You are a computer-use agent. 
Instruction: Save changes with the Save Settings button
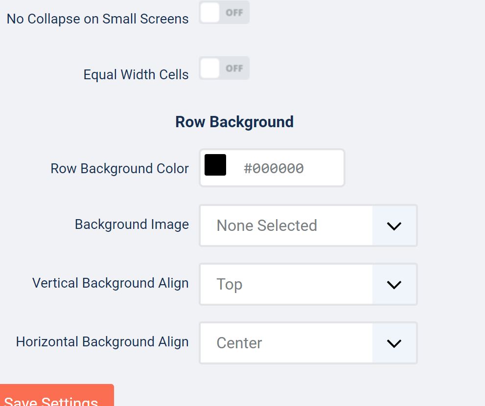57,396
